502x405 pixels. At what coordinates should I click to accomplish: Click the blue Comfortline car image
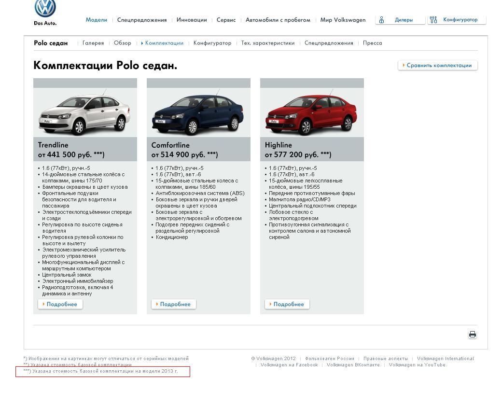click(198, 112)
